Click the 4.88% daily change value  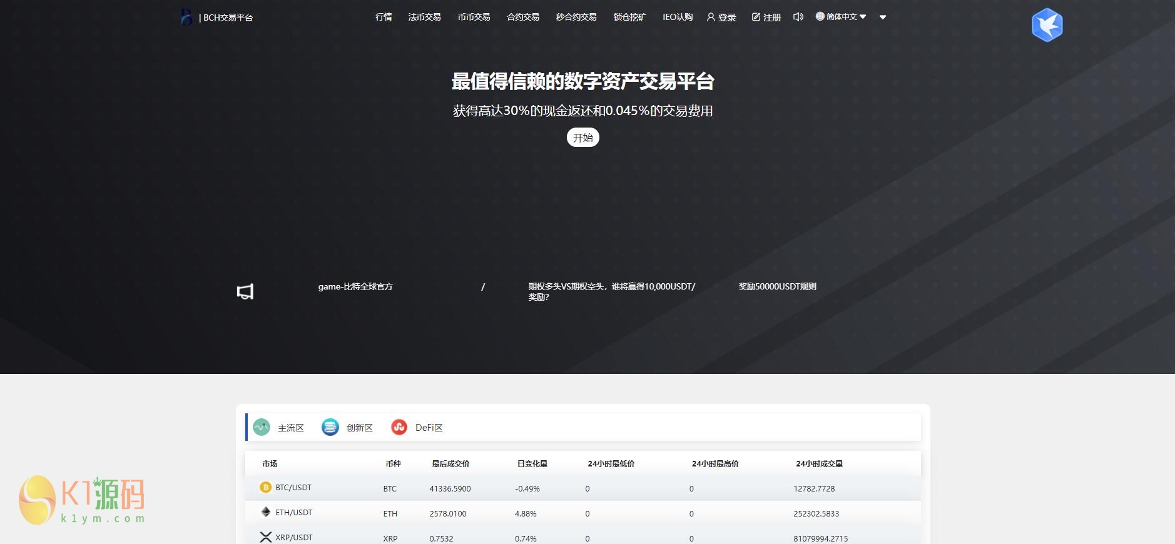526,513
